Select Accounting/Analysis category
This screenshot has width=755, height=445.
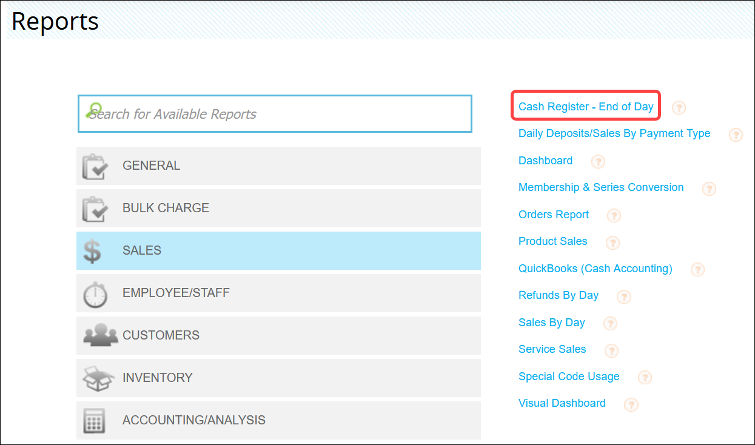tap(278, 420)
